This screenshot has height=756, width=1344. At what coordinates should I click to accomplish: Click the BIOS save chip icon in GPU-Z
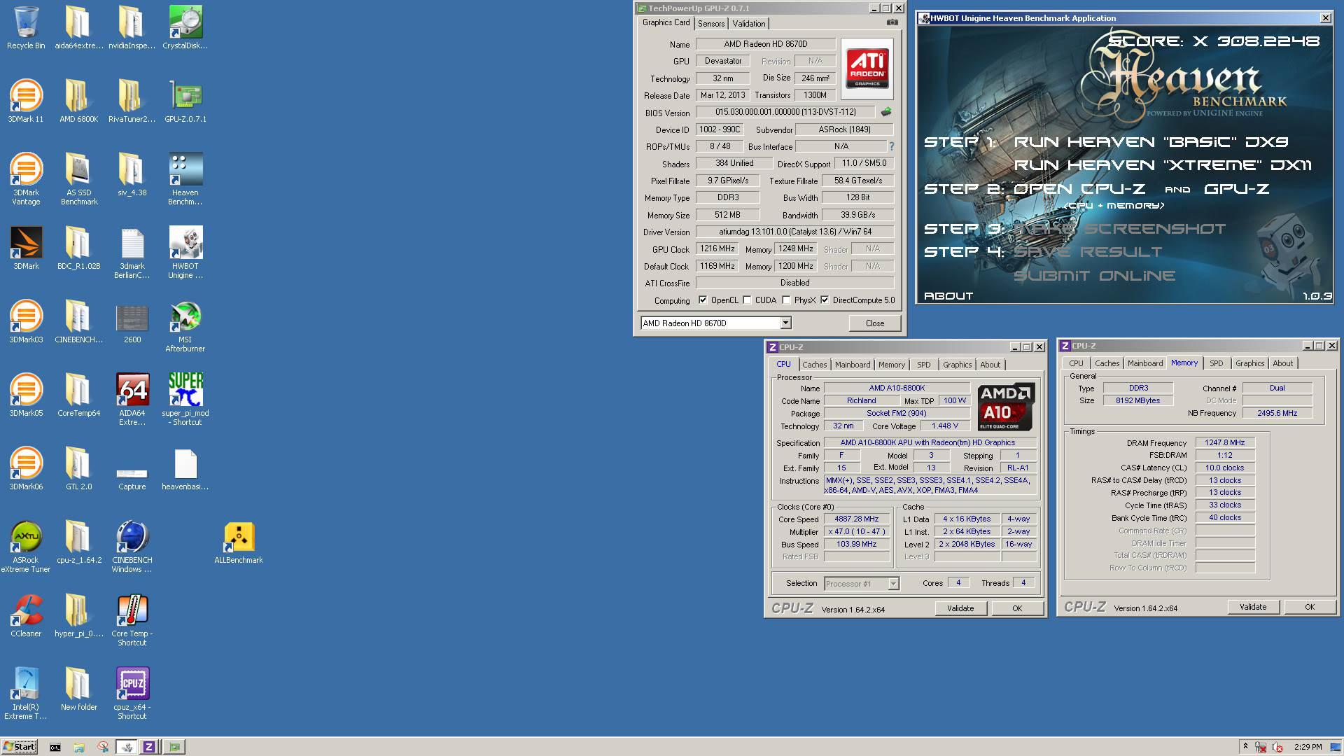(x=886, y=112)
